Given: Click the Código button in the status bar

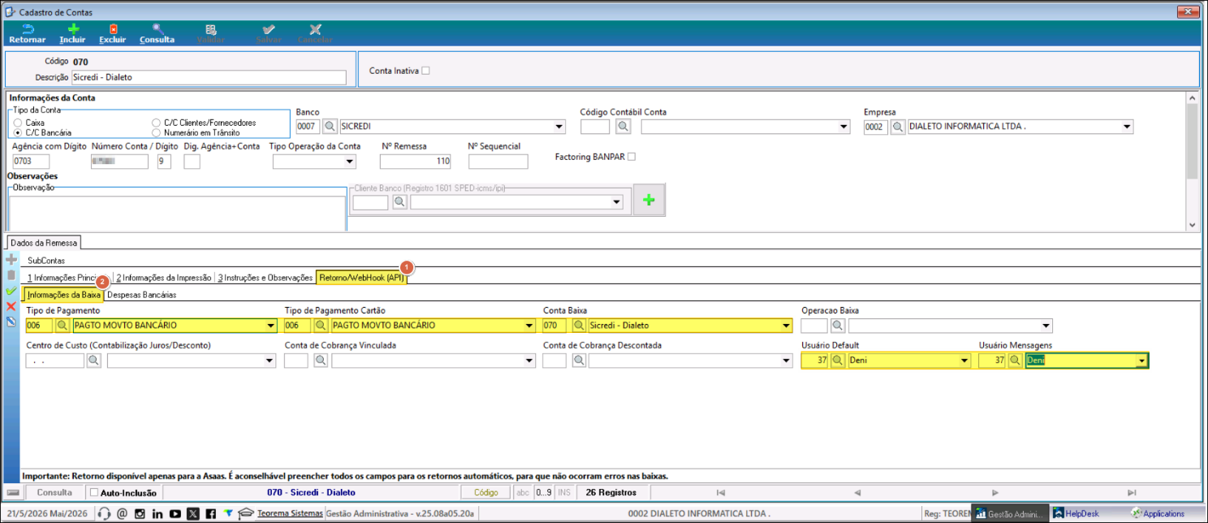Looking at the screenshot, I should pos(485,492).
